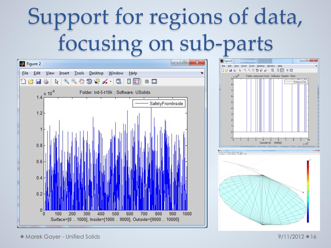Open brush color dropdown in Figure 6
The height and width of the screenshot is (248, 331).
(x=268, y=70)
